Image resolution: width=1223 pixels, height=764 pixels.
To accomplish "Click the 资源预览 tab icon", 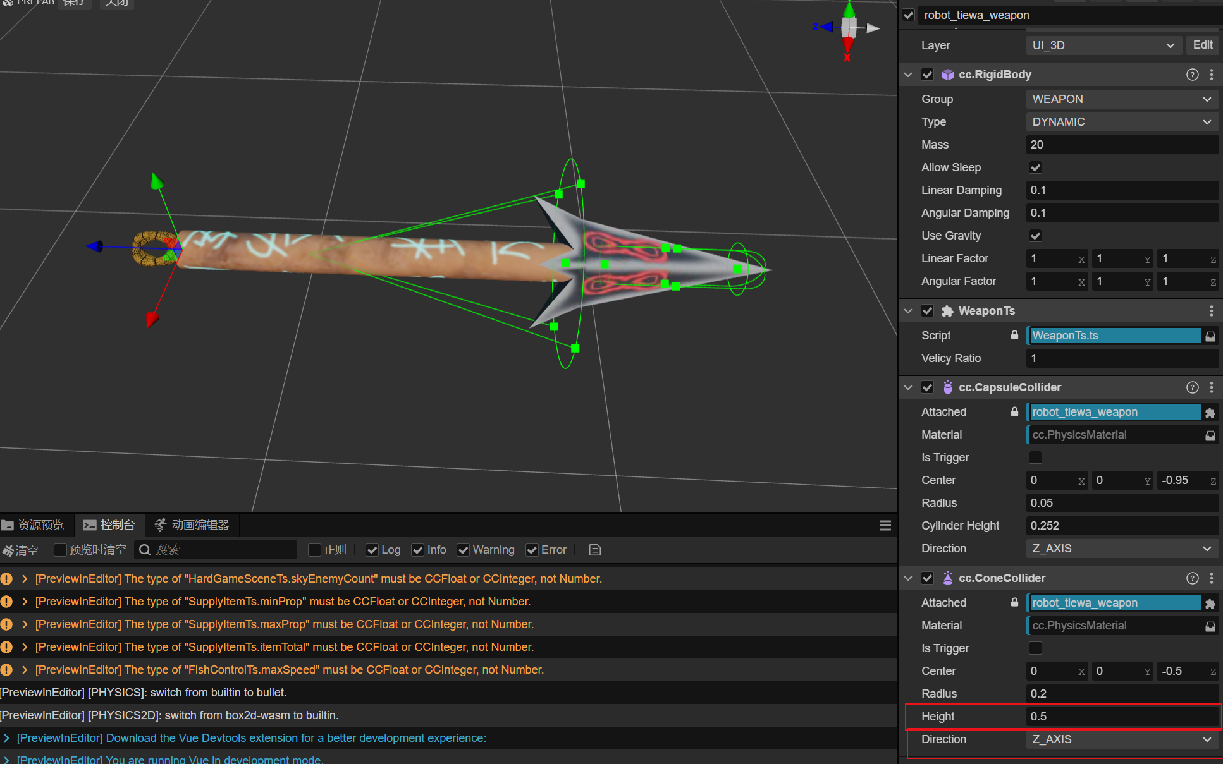I will point(9,526).
